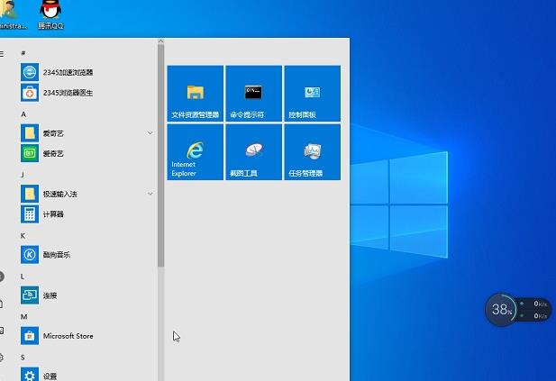Click the 38% memory floating ball
The width and height of the screenshot is (556, 381).
coord(501,310)
